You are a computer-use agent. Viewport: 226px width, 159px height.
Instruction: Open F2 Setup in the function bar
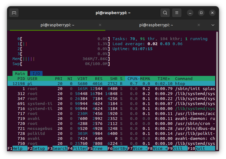38,148
